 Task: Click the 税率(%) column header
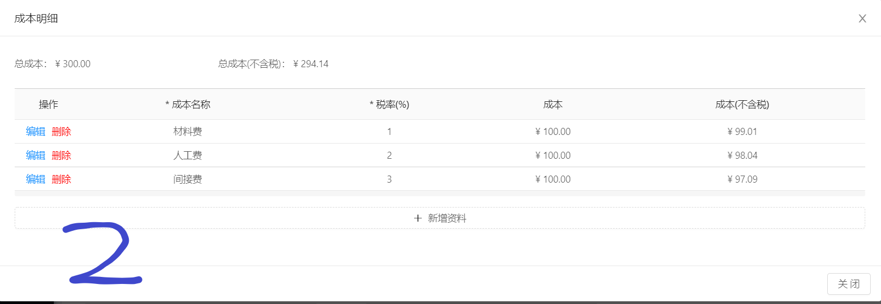click(x=390, y=105)
